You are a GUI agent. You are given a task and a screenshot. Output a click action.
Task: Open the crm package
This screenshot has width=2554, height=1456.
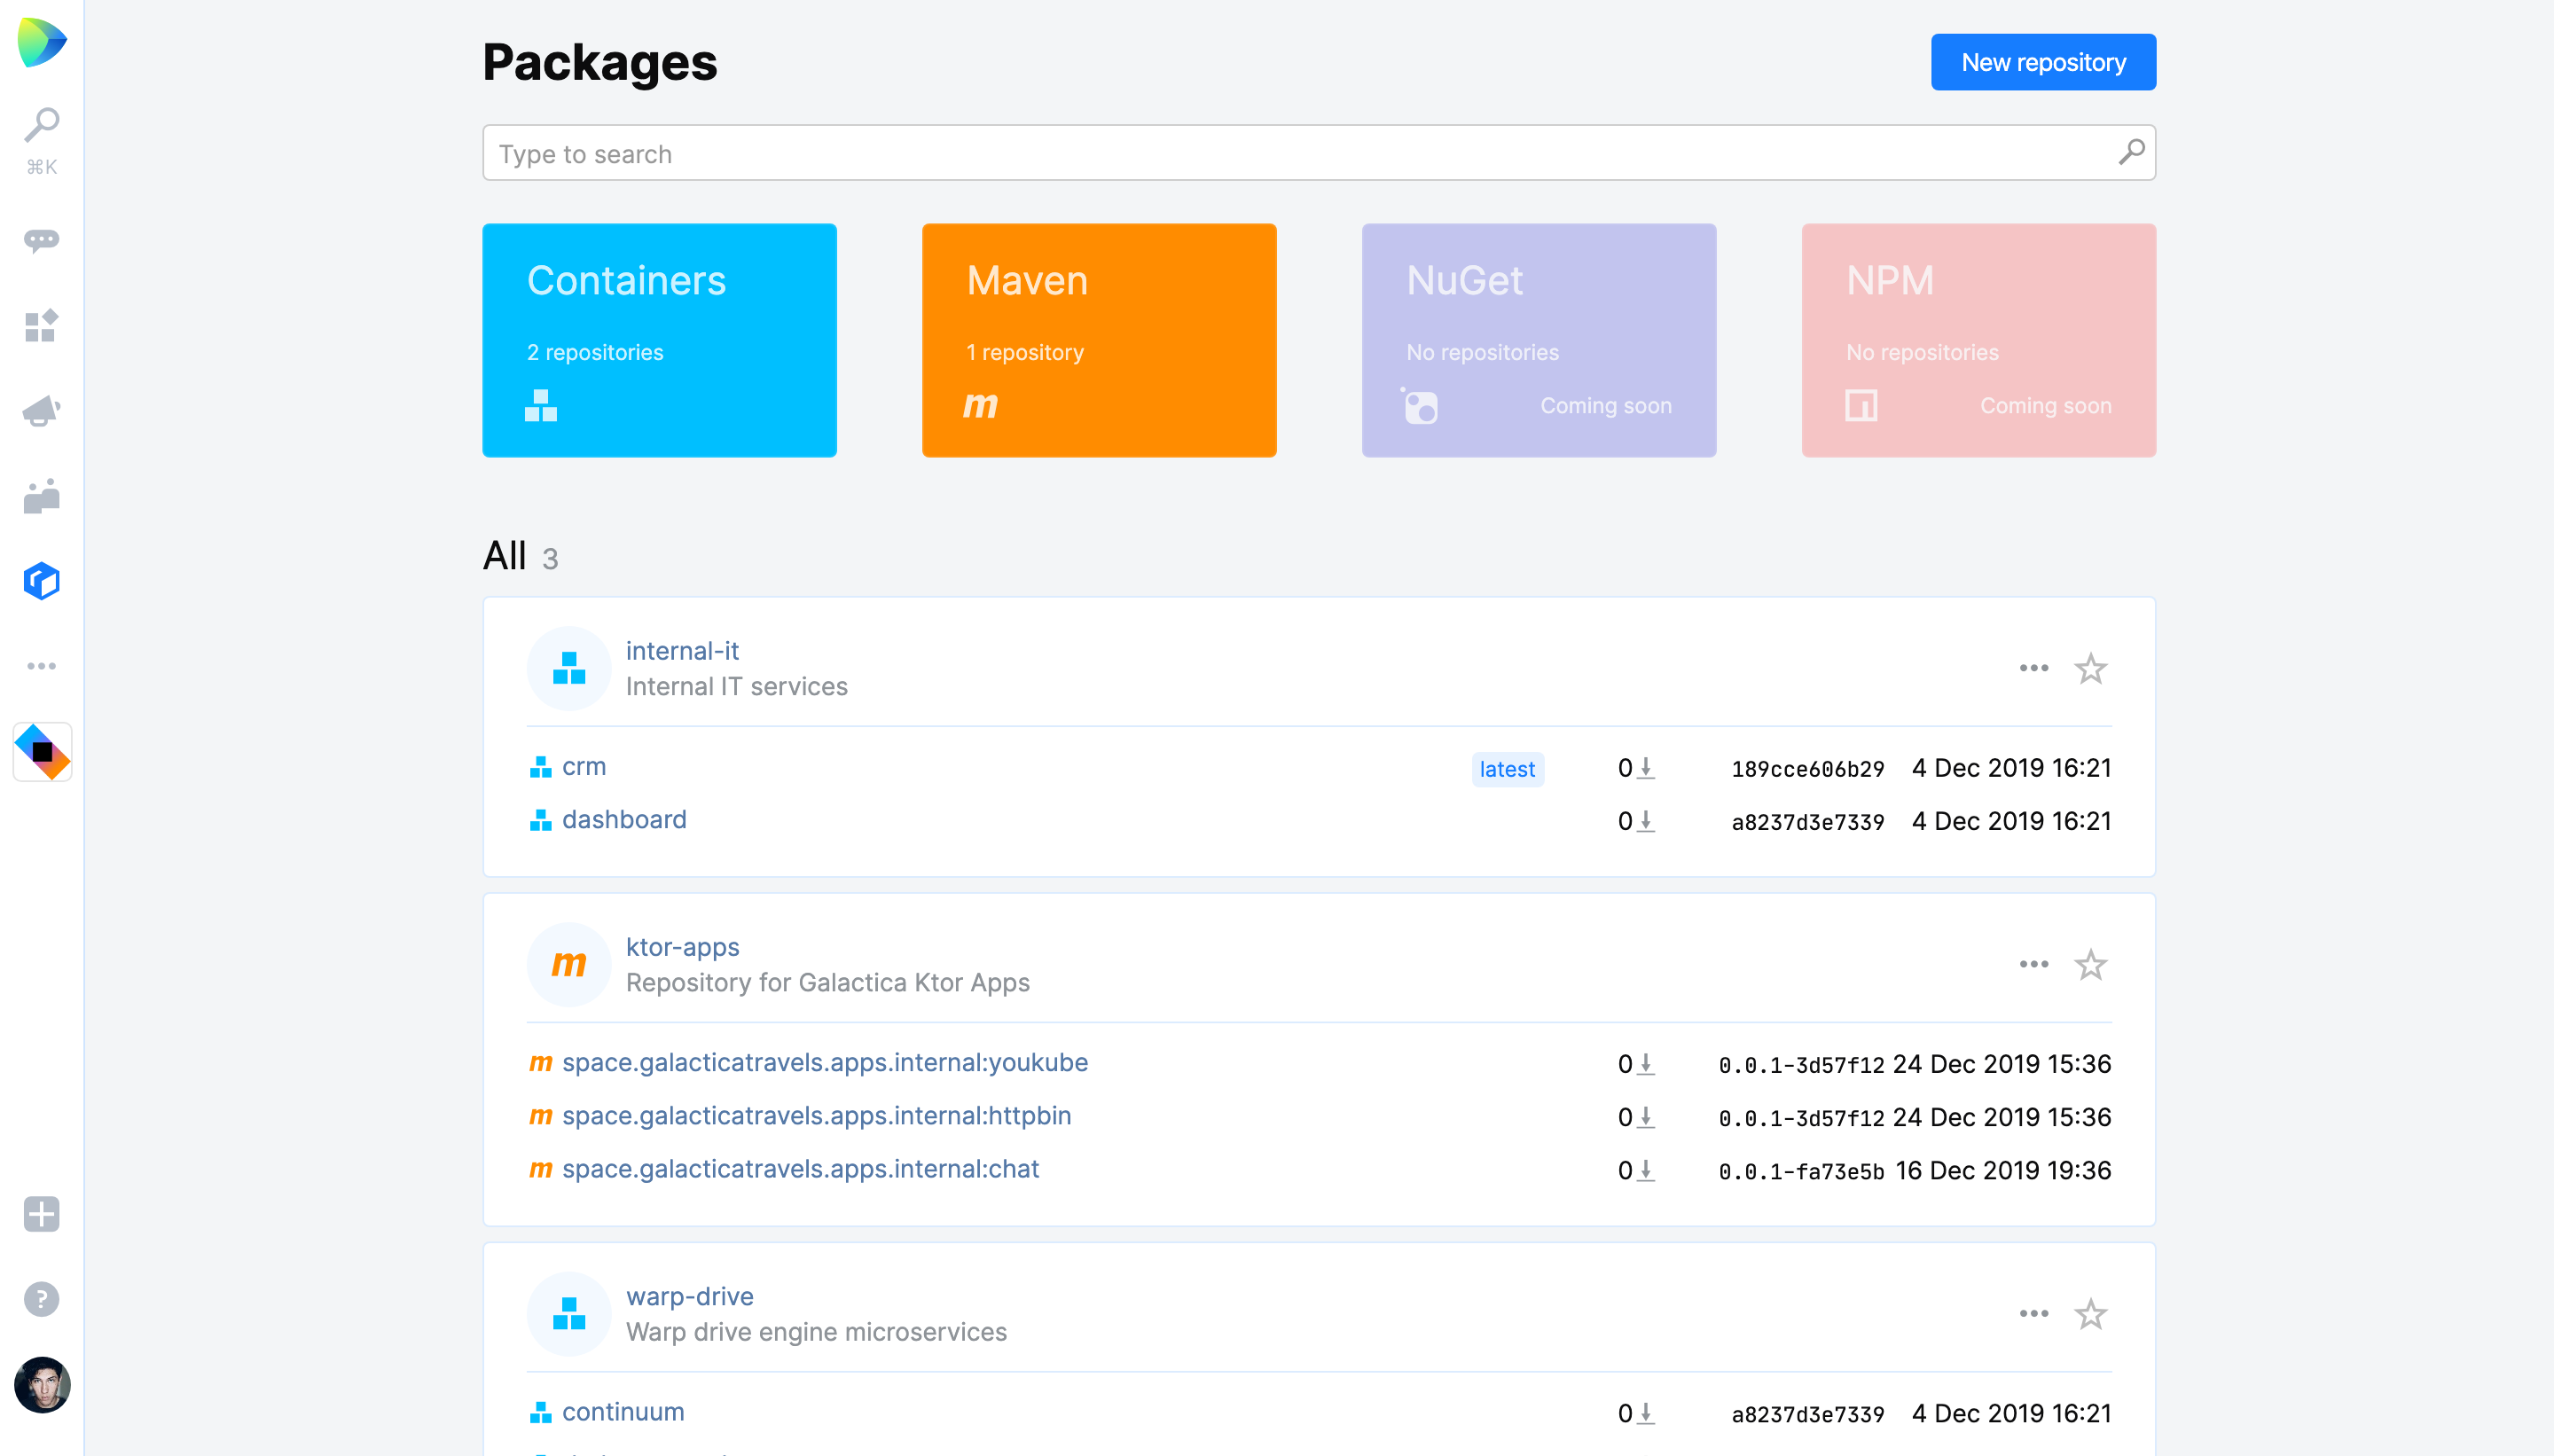tap(584, 766)
